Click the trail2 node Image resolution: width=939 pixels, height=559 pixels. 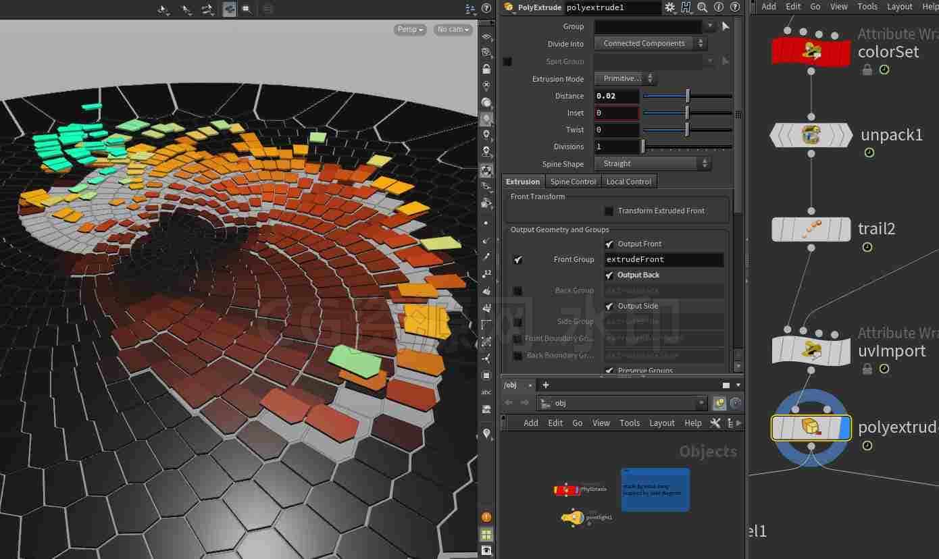(x=811, y=229)
